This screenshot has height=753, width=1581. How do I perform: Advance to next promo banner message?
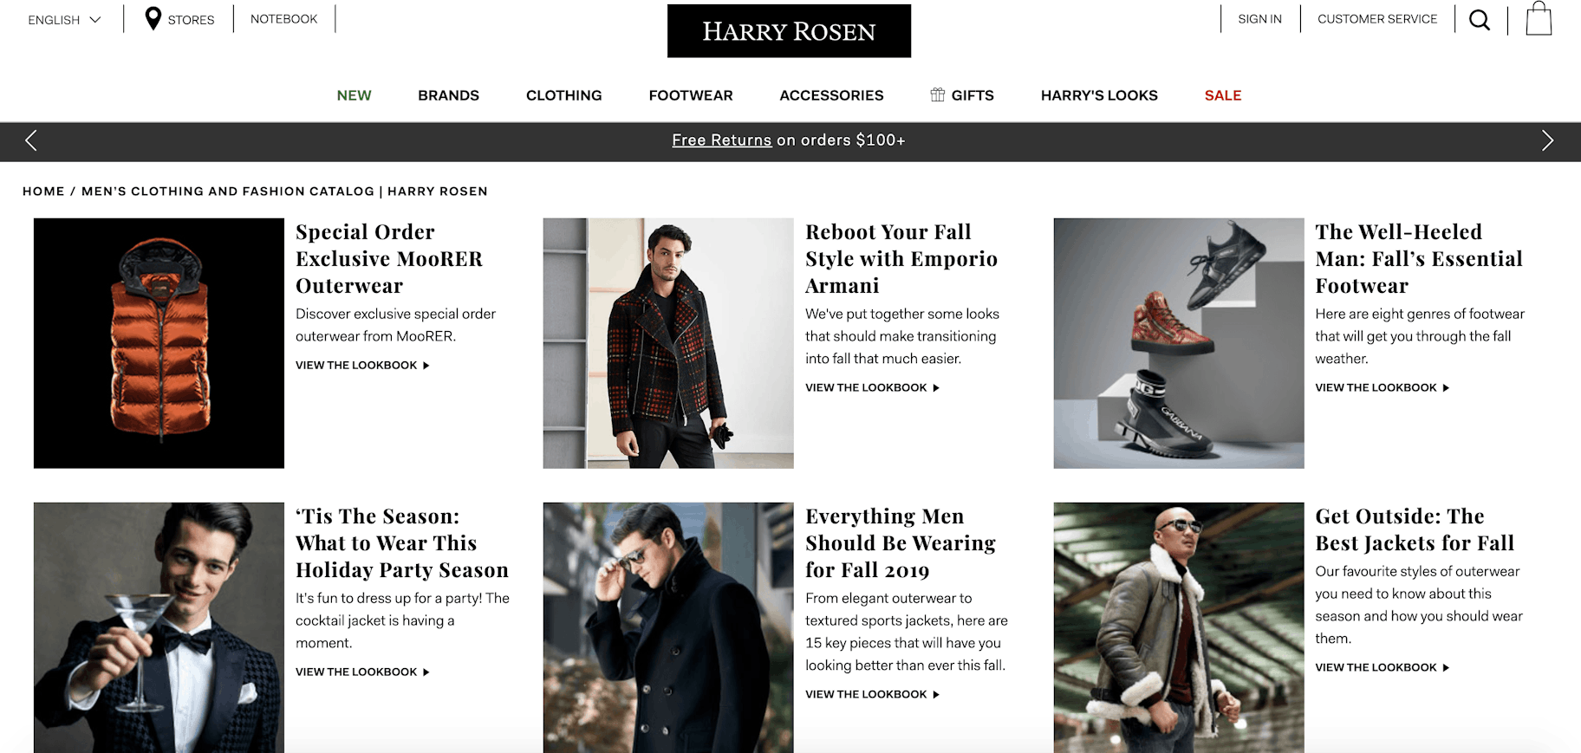[x=1547, y=140]
